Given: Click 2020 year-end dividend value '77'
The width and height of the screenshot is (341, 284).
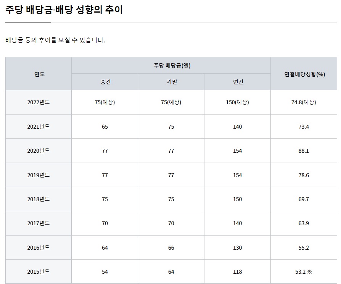Looking at the screenshot, I should (171, 151).
